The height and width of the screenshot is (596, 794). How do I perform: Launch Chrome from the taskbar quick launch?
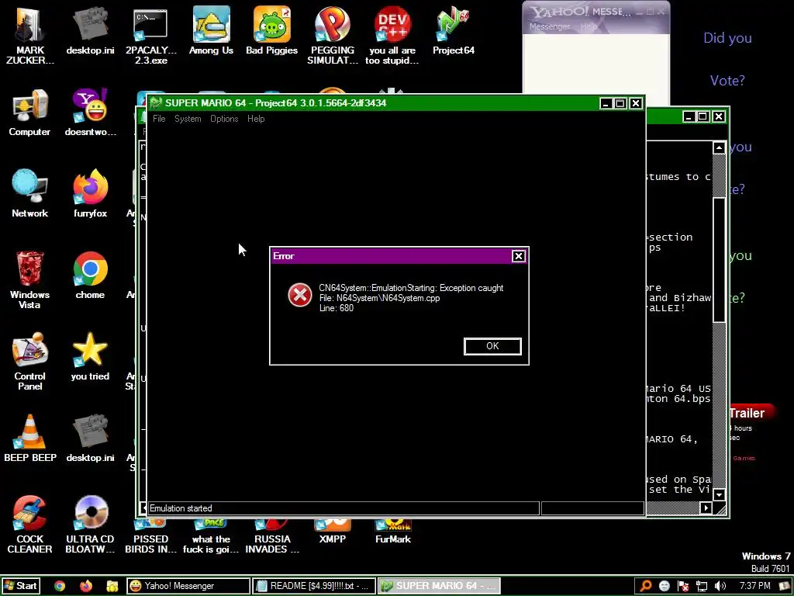(x=60, y=586)
